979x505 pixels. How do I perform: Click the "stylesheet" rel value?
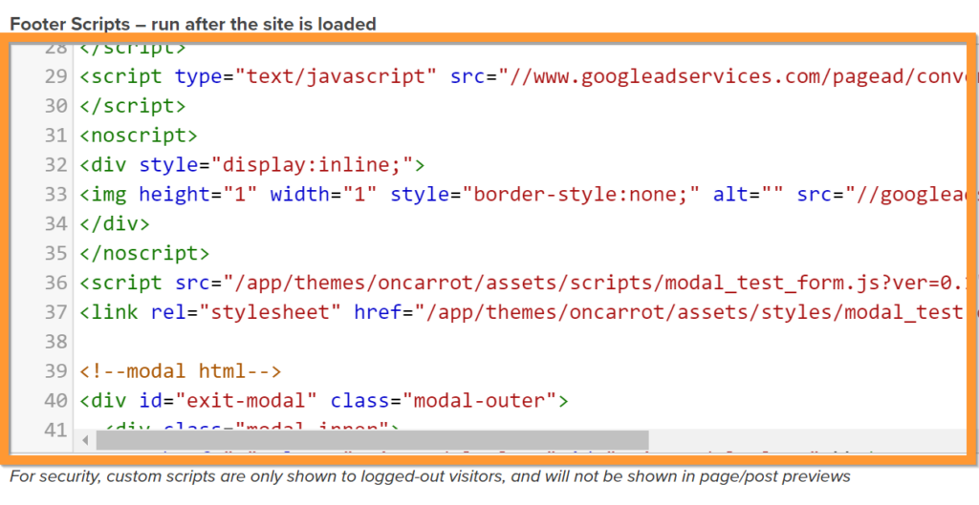pyautogui.click(x=270, y=312)
